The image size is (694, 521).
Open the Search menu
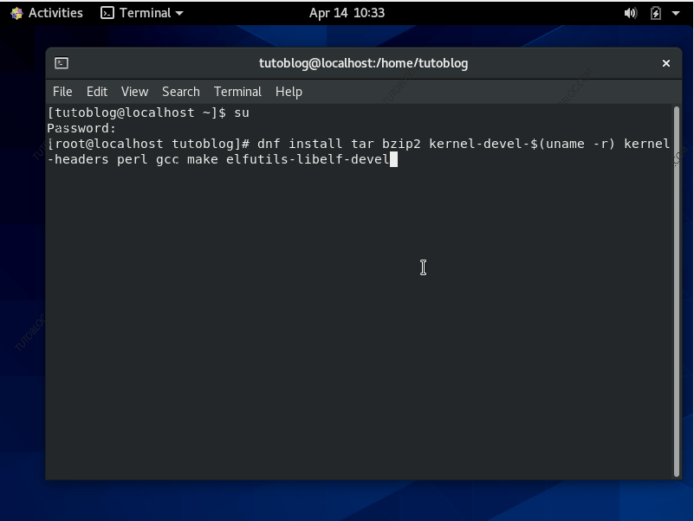[x=180, y=91]
